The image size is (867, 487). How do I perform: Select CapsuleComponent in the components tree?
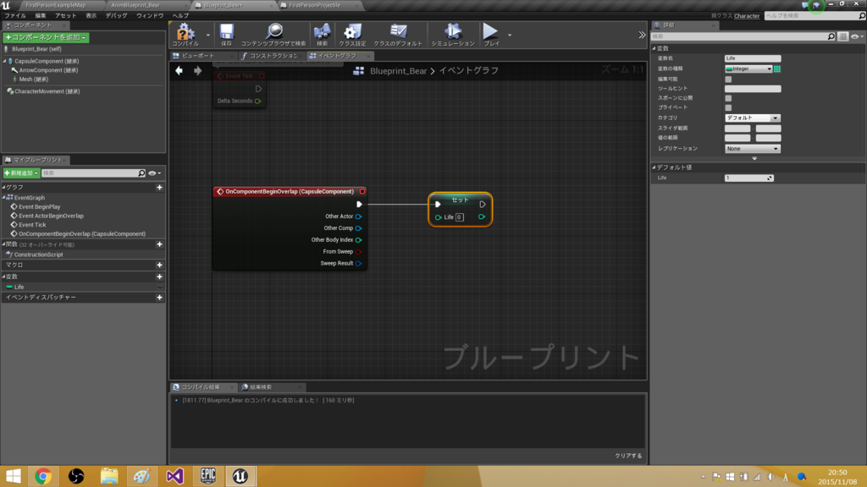[x=47, y=61]
